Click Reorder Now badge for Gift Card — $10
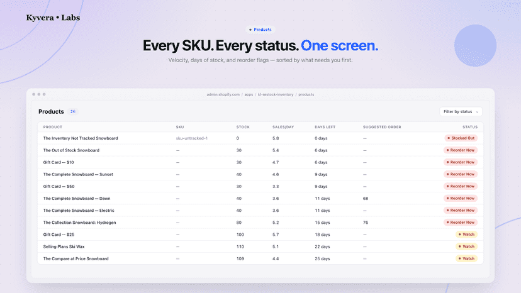 [461, 162]
